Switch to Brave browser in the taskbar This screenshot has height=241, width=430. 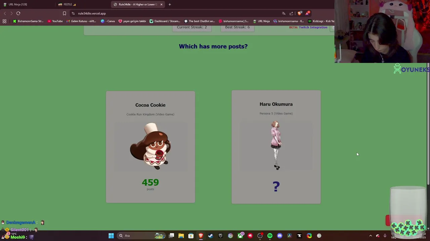[x=201, y=236]
